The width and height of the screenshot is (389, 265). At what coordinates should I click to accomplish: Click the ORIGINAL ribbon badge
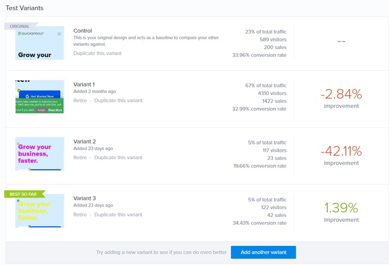20,26
